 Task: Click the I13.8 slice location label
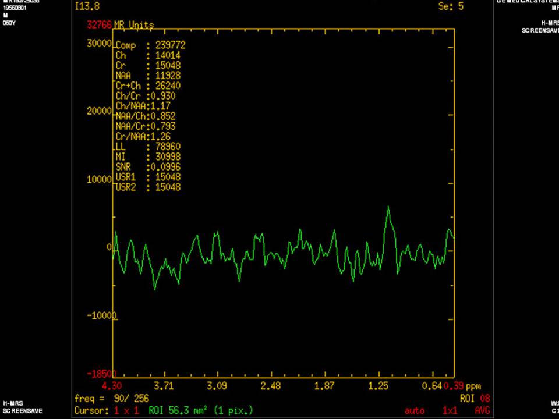coord(87,6)
